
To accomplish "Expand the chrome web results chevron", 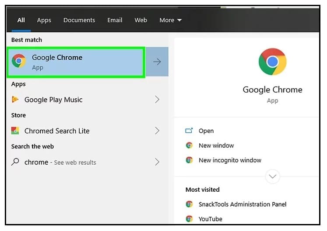I will point(157,162).
